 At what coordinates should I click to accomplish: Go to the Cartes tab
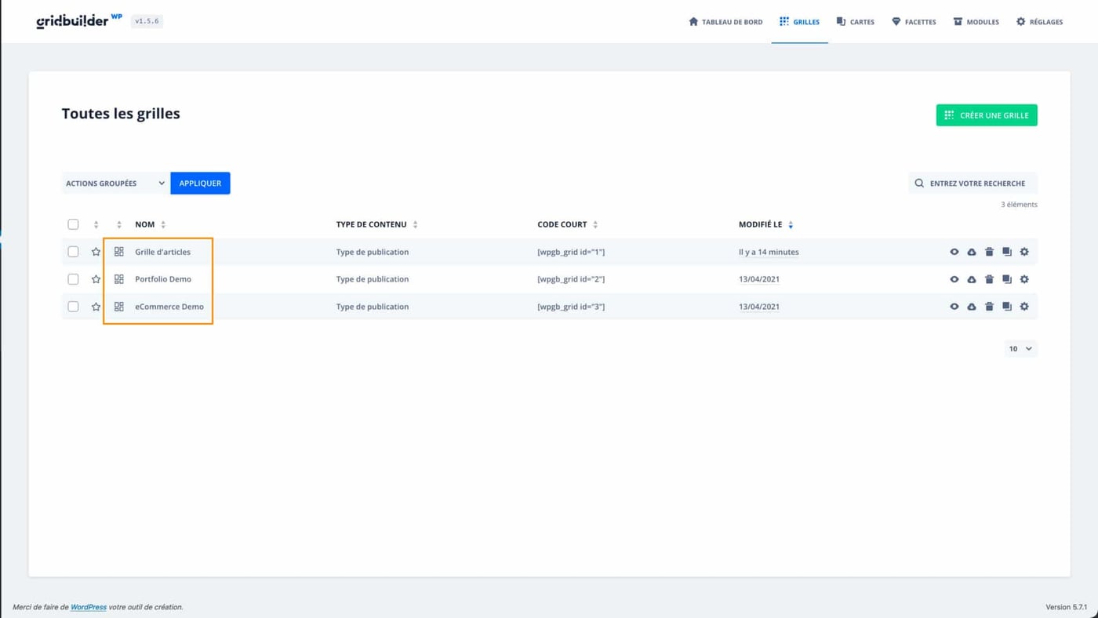(x=855, y=22)
